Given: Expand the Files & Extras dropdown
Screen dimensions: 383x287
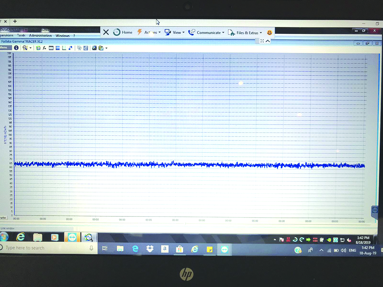Looking at the screenshot, I should point(245,33).
